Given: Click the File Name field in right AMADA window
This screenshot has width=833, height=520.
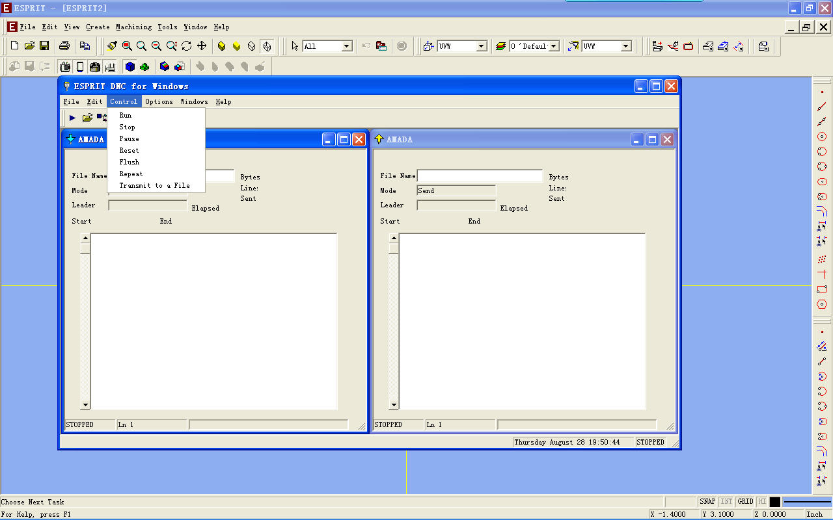Looking at the screenshot, I should coord(480,175).
